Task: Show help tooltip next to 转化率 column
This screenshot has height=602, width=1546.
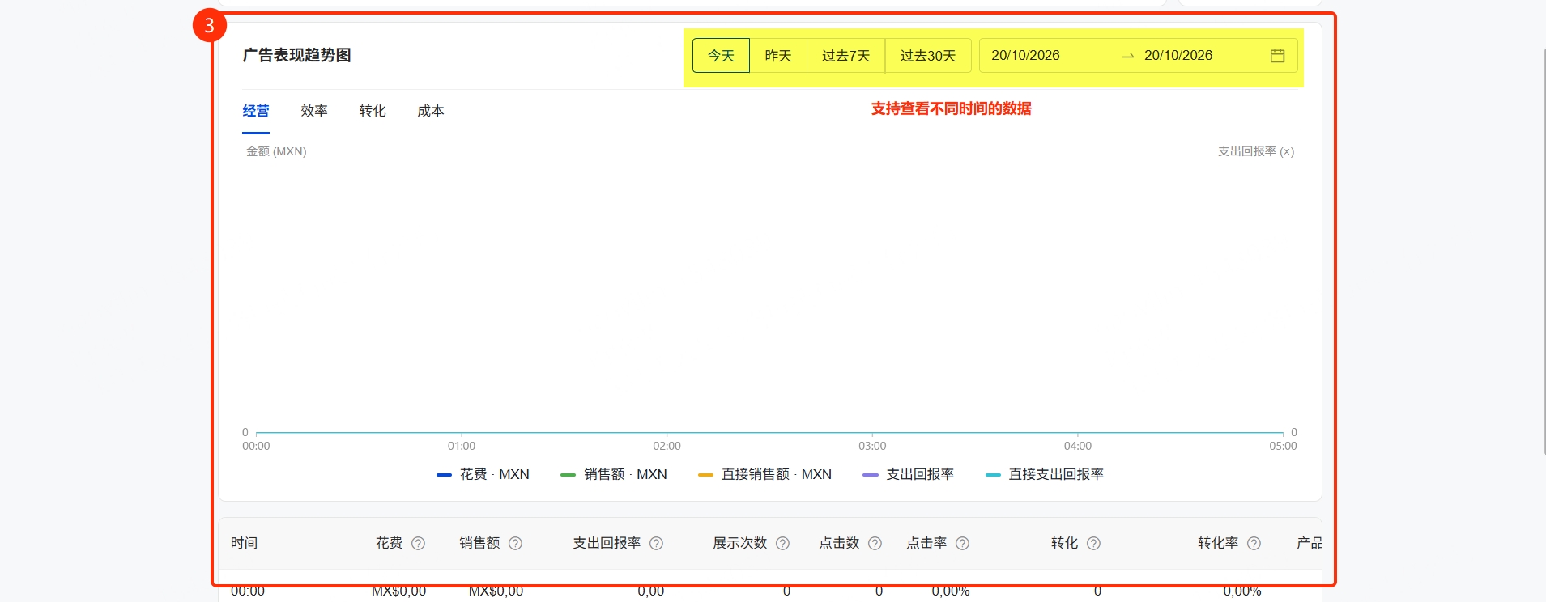Action: (x=1254, y=543)
